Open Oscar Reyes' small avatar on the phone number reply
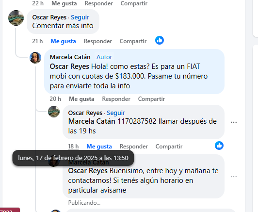Screen dimensions: 258x212 pos(54,112)
